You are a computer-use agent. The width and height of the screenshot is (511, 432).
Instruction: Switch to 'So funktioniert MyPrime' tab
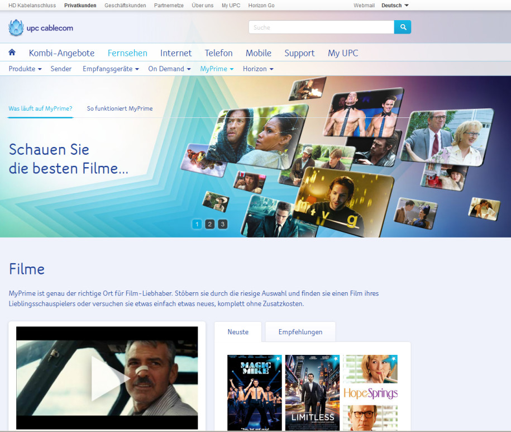(x=120, y=108)
